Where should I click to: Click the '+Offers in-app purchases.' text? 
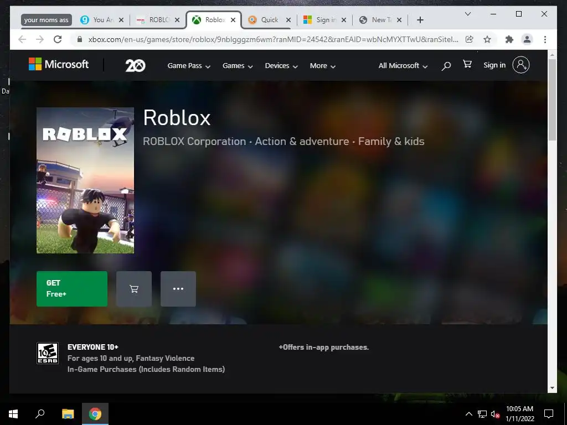(x=323, y=348)
